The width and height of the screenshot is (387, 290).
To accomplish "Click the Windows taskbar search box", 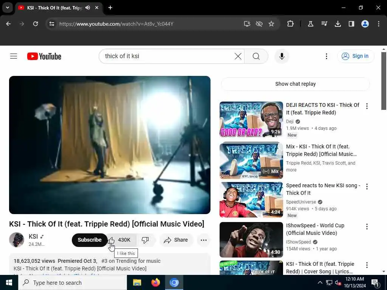I will [x=73, y=282].
